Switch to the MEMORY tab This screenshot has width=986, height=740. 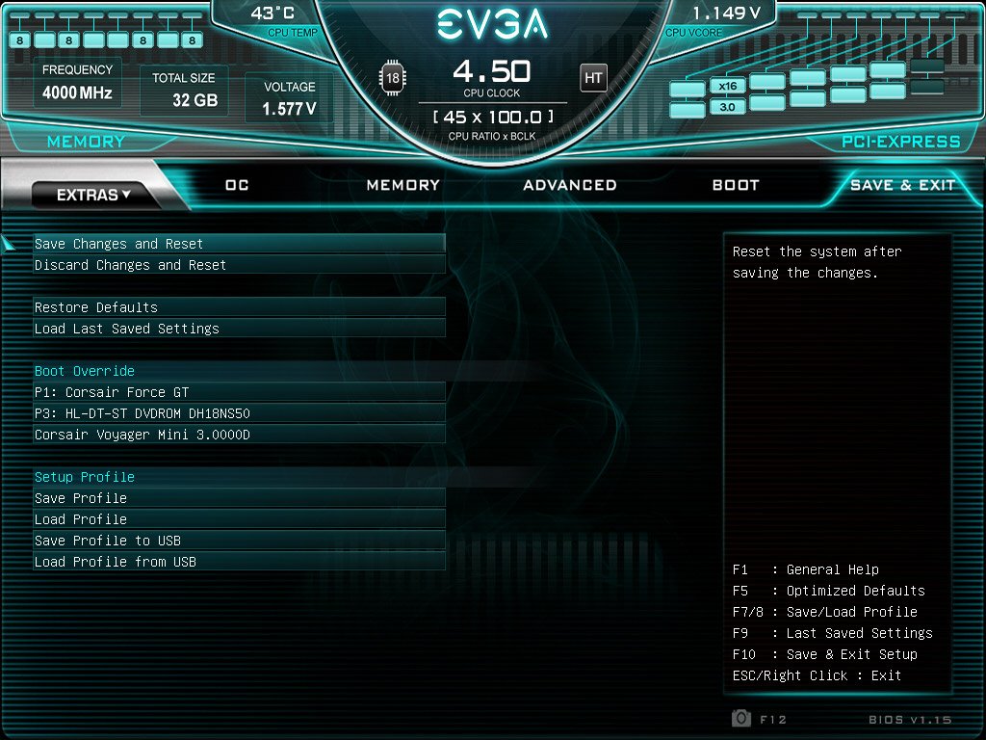click(403, 185)
